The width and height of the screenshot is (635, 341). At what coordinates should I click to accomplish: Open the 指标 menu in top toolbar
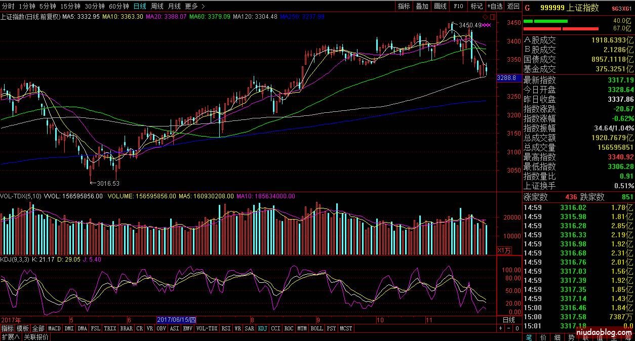[x=404, y=6]
